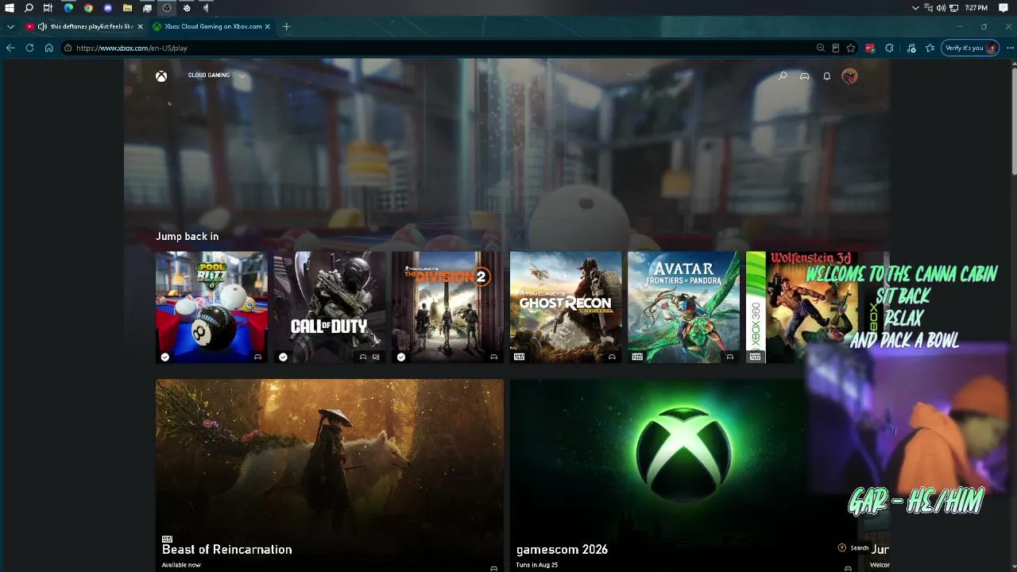Open the Beast of Reincarnation promo card

(x=330, y=475)
